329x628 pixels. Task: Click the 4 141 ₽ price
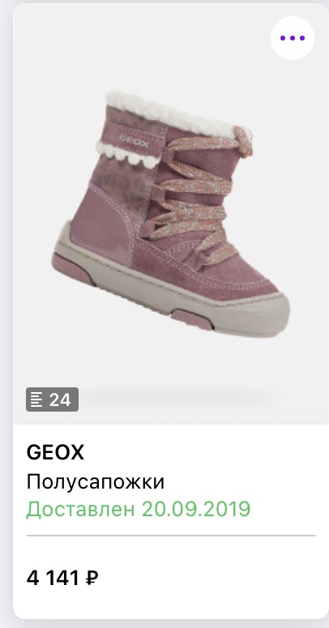click(x=62, y=578)
